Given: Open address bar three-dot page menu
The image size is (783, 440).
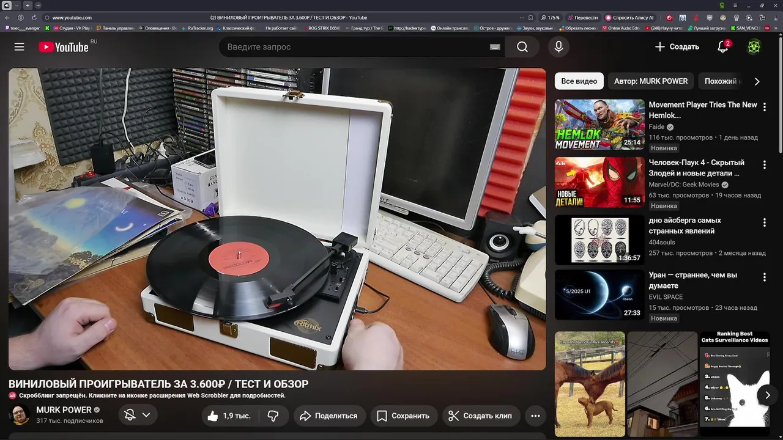Looking at the screenshot, I should (522, 18).
